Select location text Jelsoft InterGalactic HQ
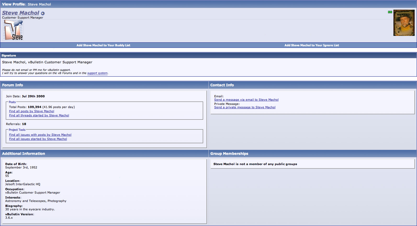The width and height of the screenshot is (417, 226). pyautogui.click(x=23, y=184)
